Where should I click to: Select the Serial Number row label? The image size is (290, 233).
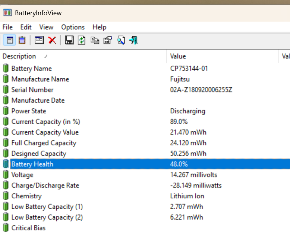(x=32, y=90)
